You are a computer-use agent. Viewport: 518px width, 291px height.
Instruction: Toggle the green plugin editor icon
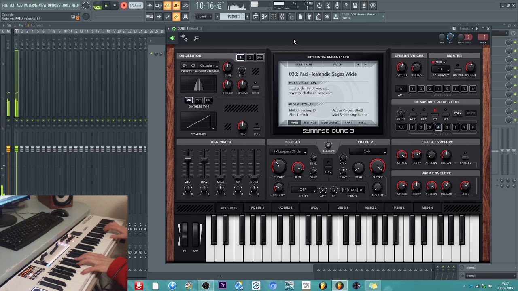click(172, 38)
